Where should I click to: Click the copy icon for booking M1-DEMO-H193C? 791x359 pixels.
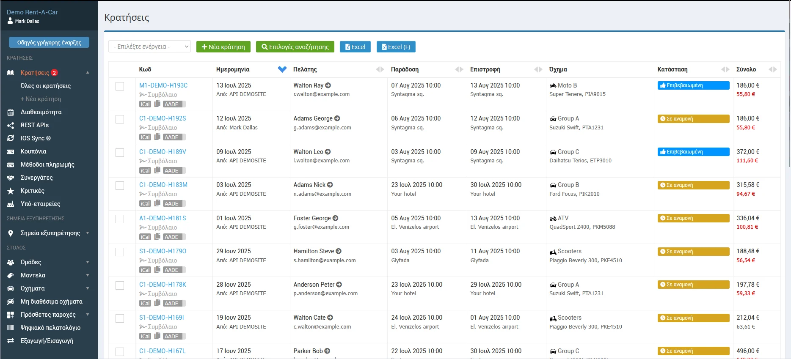(157, 104)
